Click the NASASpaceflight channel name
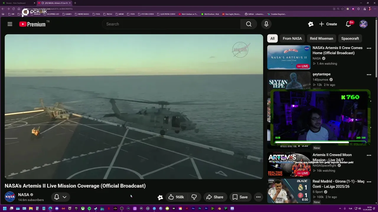This screenshot has height=212, width=378. pyautogui.click(x=325, y=165)
